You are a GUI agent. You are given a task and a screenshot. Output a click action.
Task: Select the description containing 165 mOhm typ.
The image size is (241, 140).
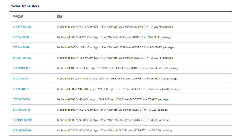click(115, 58)
